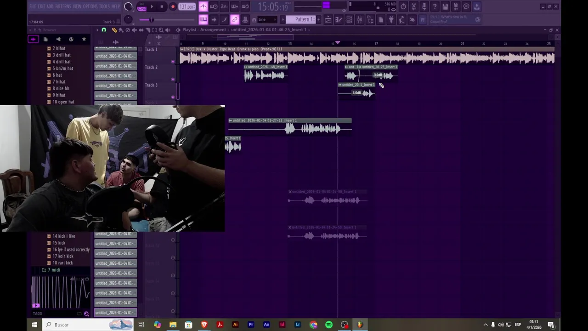The width and height of the screenshot is (588, 331).
Task: Select '16 fye if used correctly' sample
Action: point(71,250)
